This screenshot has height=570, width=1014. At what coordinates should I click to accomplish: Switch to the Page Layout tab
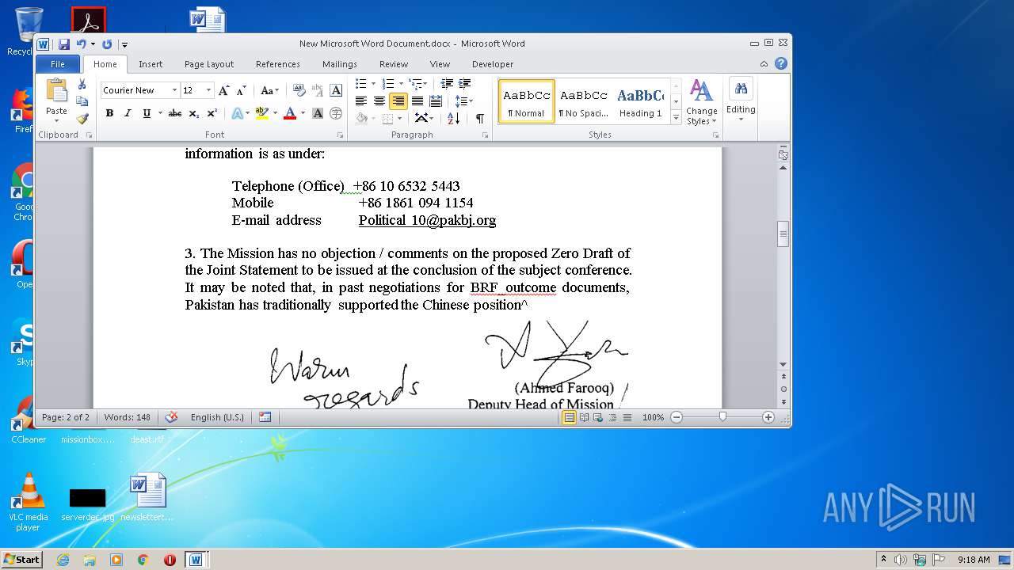(209, 64)
